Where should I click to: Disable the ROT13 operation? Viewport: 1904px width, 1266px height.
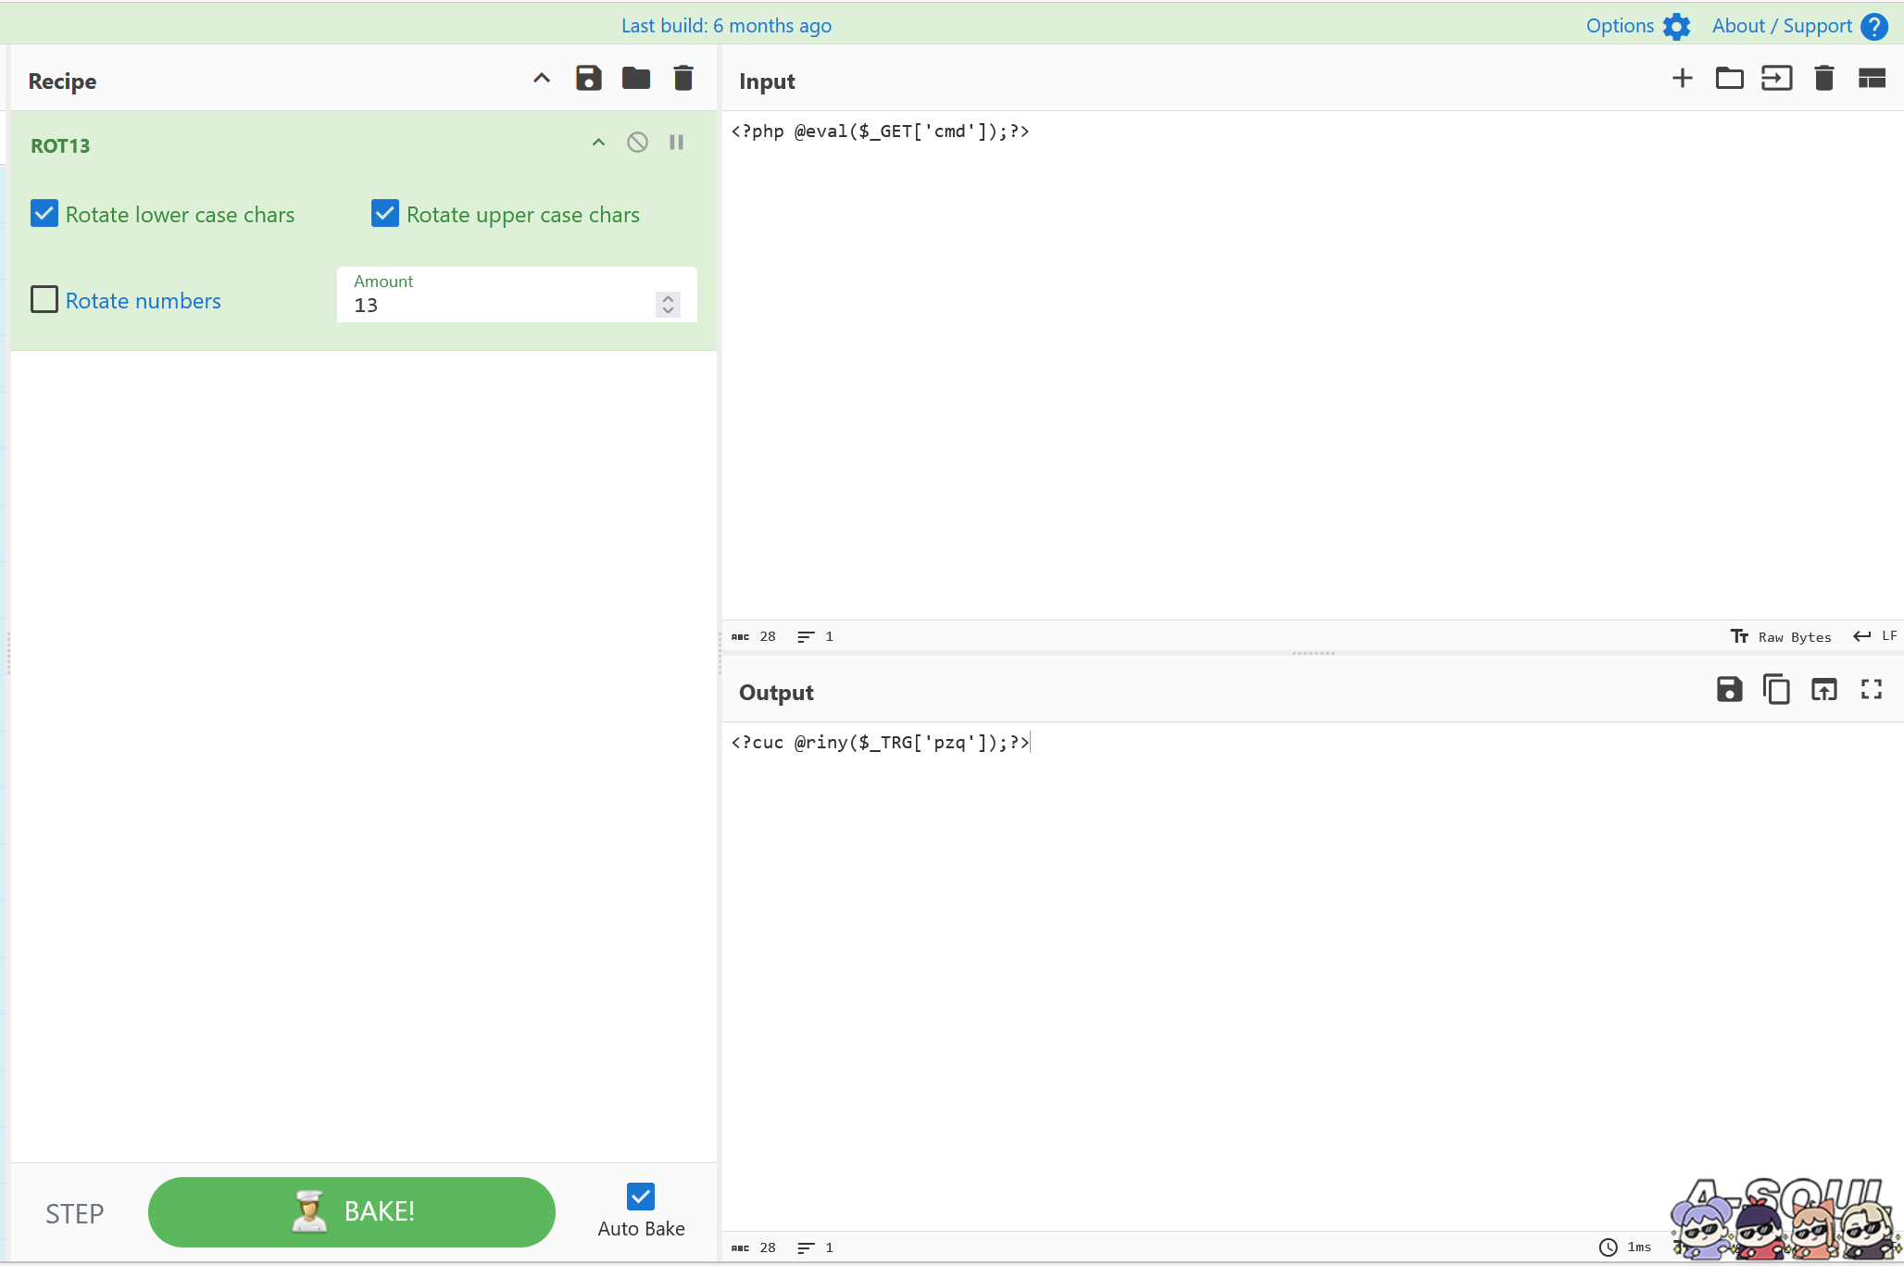[637, 143]
